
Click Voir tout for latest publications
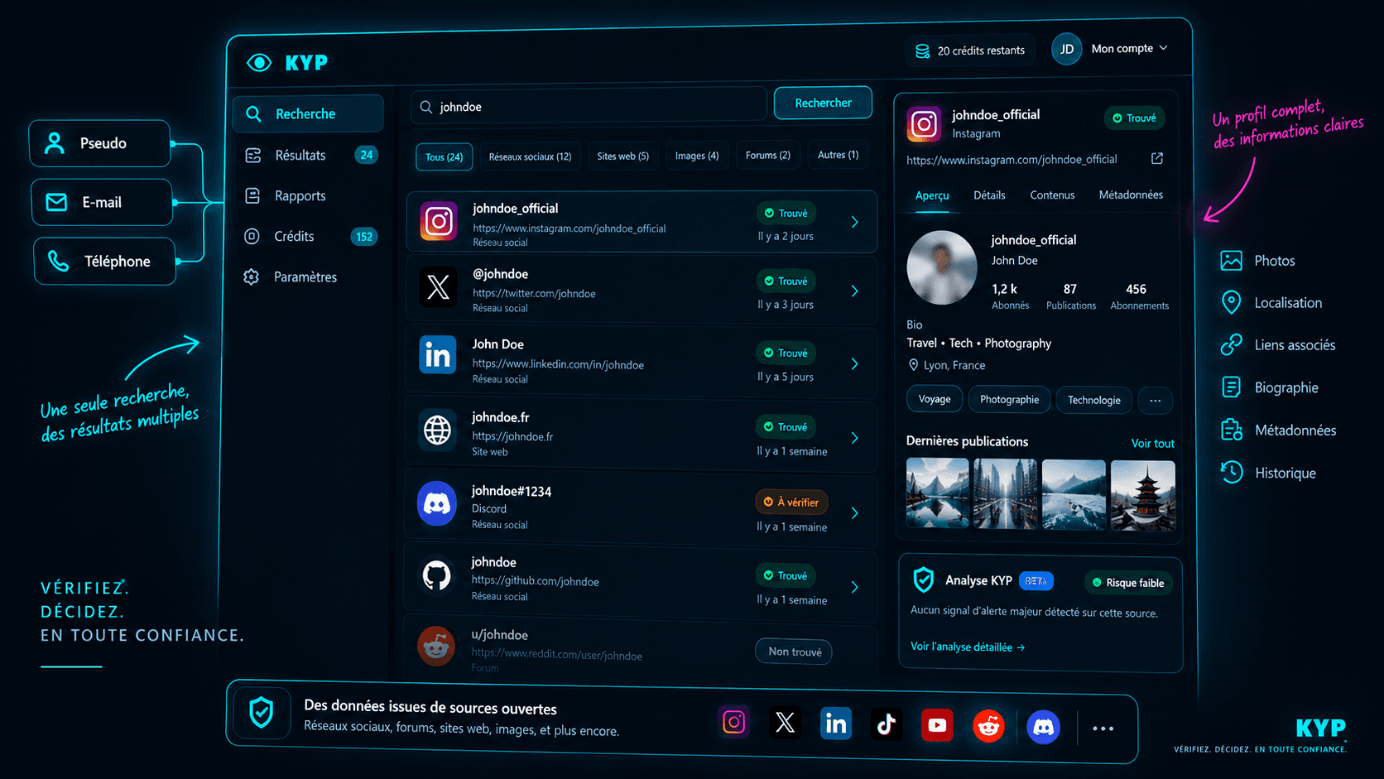[1152, 444]
